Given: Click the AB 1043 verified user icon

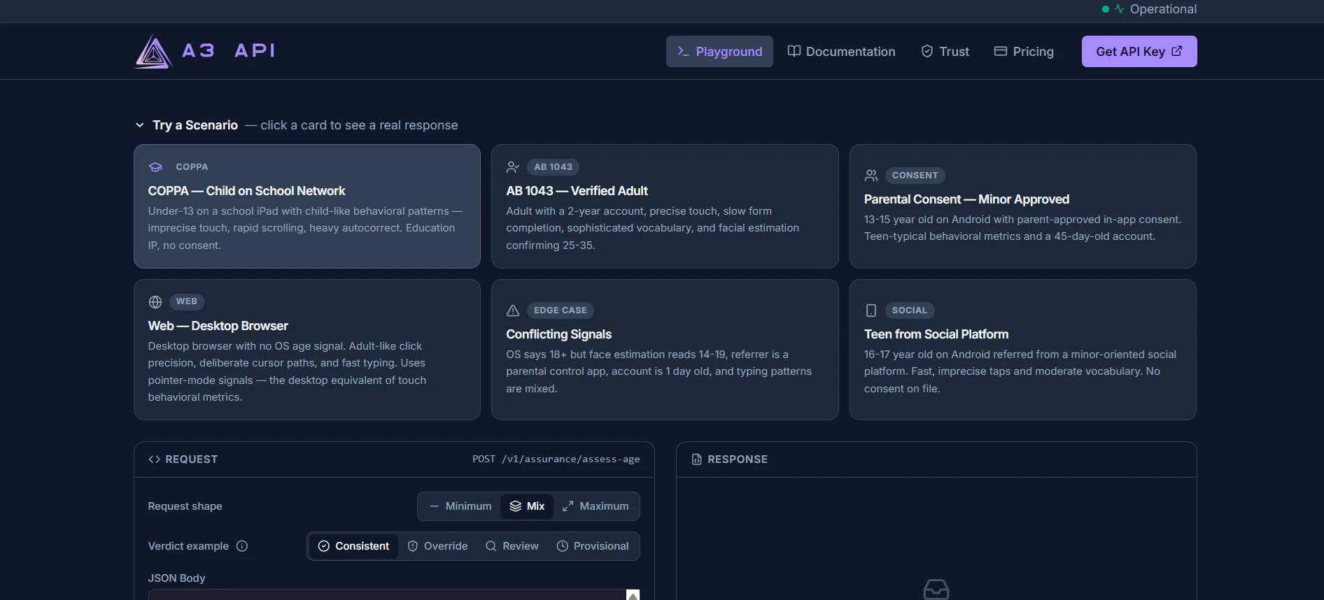Looking at the screenshot, I should point(513,167).
